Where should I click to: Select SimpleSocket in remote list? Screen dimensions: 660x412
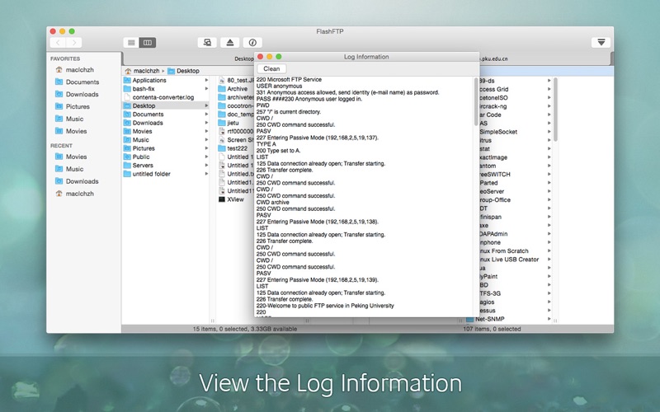click(498, 132)
